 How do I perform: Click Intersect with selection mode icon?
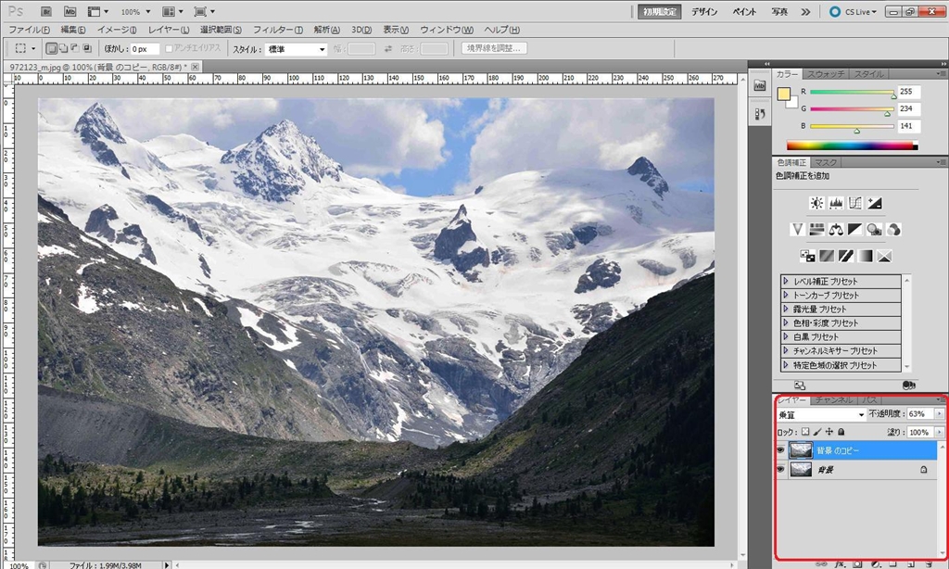click(x=86, y=48)
